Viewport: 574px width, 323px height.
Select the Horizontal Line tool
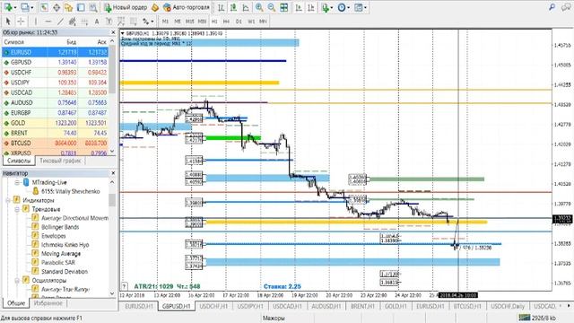[x=48, y=22]
